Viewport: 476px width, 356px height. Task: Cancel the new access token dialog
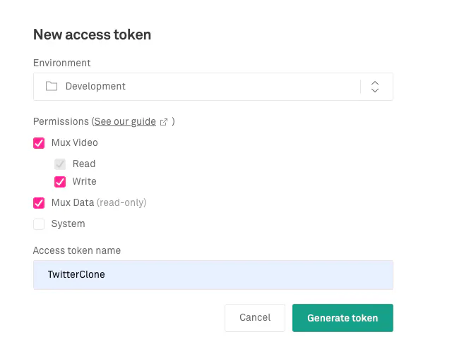255,317
